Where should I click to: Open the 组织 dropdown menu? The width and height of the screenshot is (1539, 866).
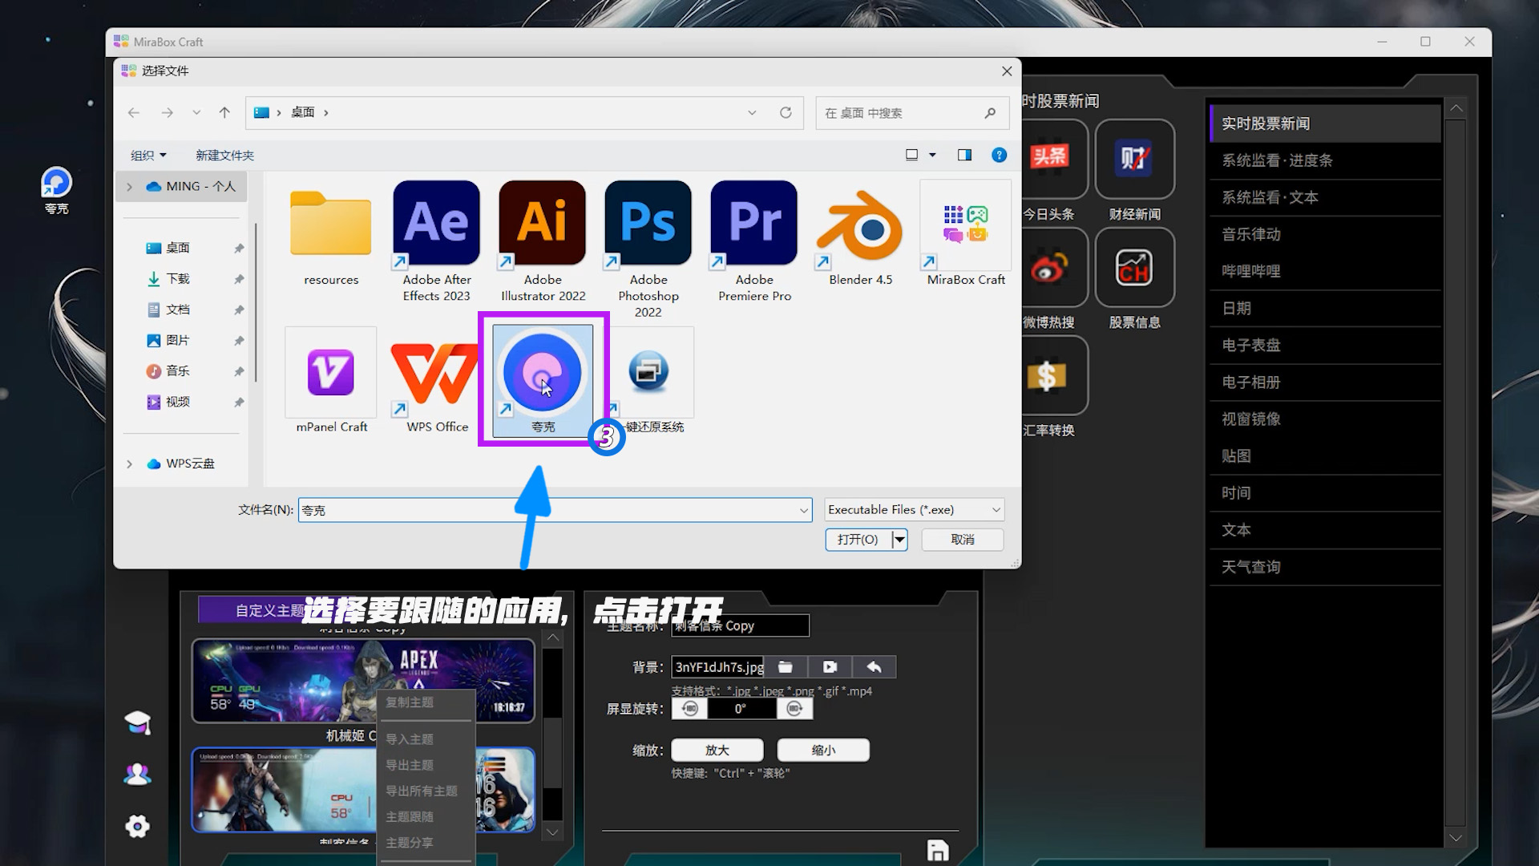point(148,156)
